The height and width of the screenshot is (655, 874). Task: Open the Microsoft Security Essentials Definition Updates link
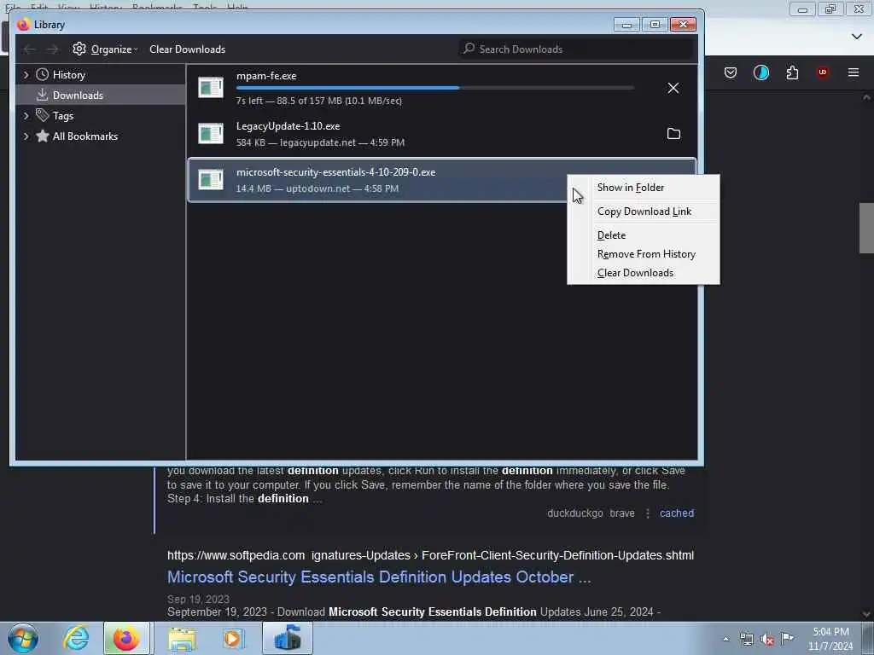click(379, 577)
